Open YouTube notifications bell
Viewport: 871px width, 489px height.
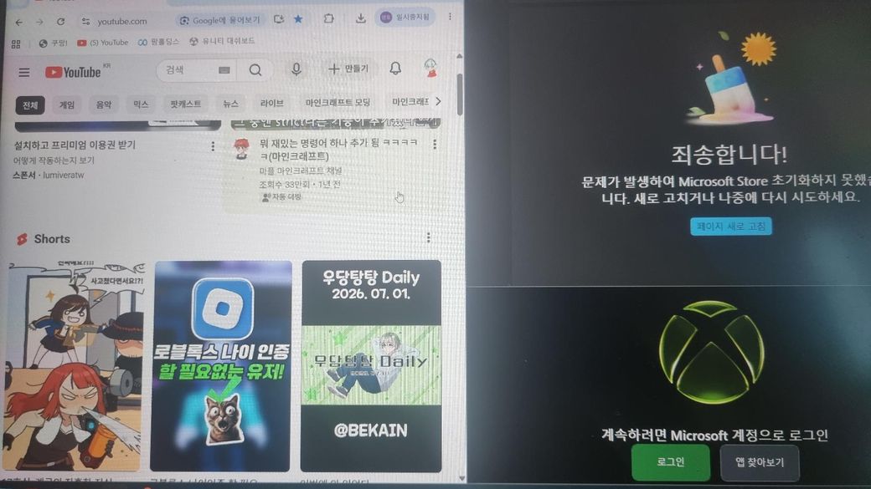click(395, 69)
